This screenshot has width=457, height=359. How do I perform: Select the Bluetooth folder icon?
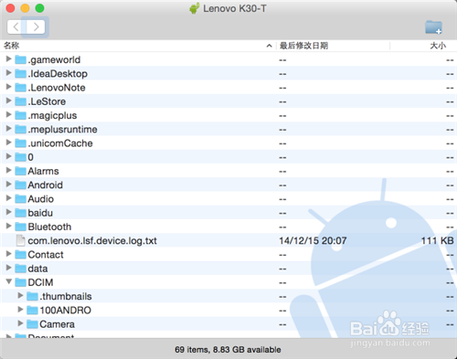(21, 227)
